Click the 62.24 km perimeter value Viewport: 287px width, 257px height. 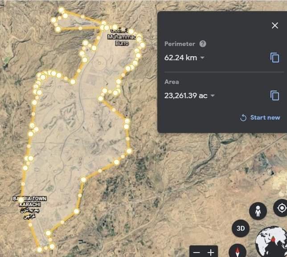pyautogui.click(x=180, y=58)
